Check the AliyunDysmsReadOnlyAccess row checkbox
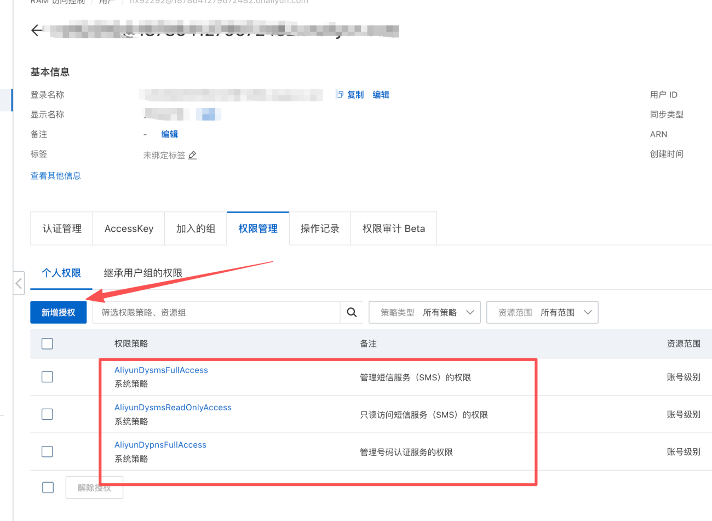Viewport: 712px width, 521px height. coord(48,414)
